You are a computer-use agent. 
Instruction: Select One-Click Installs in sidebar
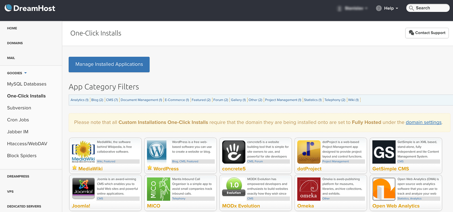point(26,96)
